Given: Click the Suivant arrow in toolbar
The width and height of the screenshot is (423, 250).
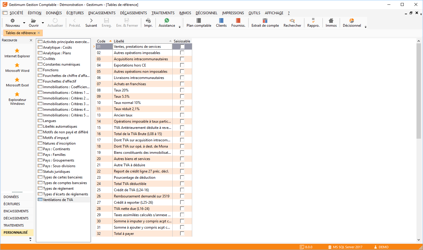Looking at the screenshot, I should pos(91,20).
